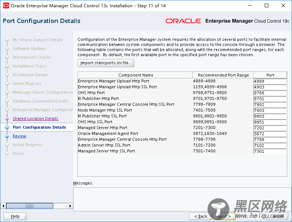
Task: Select the Installation Types step
Action: tap(30, 66)
